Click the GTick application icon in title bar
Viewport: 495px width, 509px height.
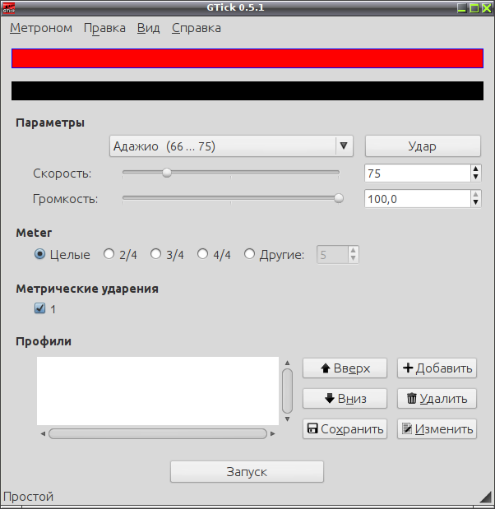pyautogui.click(x=8, y=7)
